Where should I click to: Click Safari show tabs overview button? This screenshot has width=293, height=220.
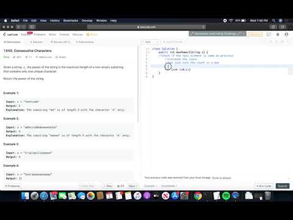[283, 27]
